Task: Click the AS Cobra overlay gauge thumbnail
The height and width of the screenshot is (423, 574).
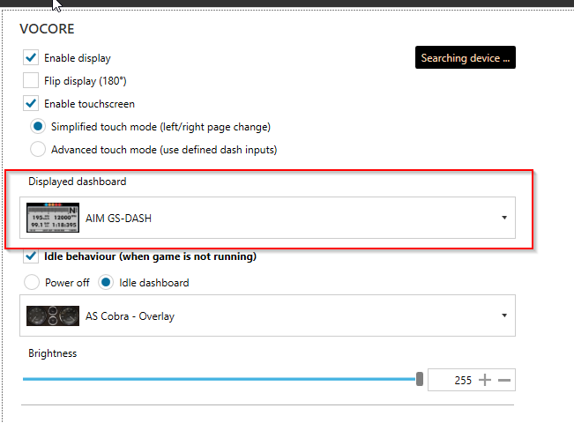Action: 53,315
